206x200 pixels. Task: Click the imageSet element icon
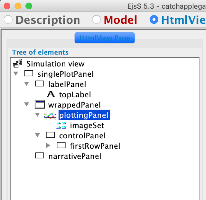(61, 125)
